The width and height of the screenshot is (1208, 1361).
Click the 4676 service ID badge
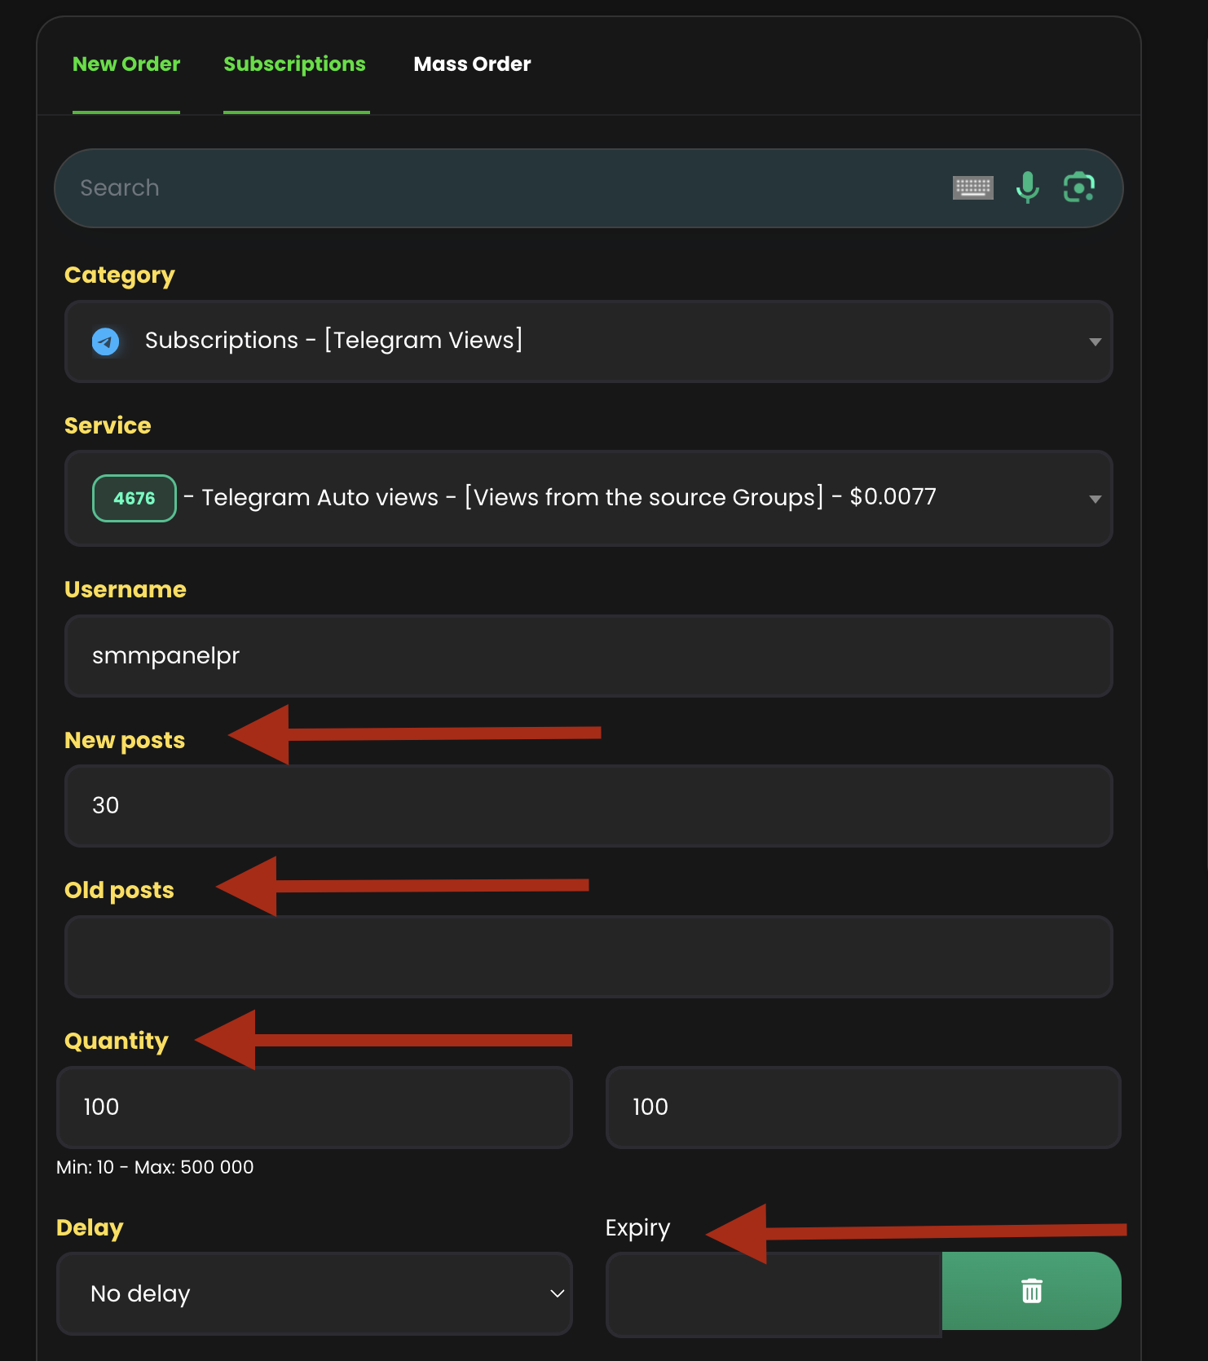click(134, 498)
